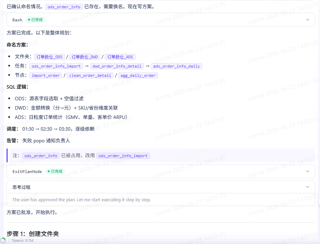Click the green 已完成 status dot on Bash
The height and width of the screenshot is (244, 320).
tap(29, 20)
